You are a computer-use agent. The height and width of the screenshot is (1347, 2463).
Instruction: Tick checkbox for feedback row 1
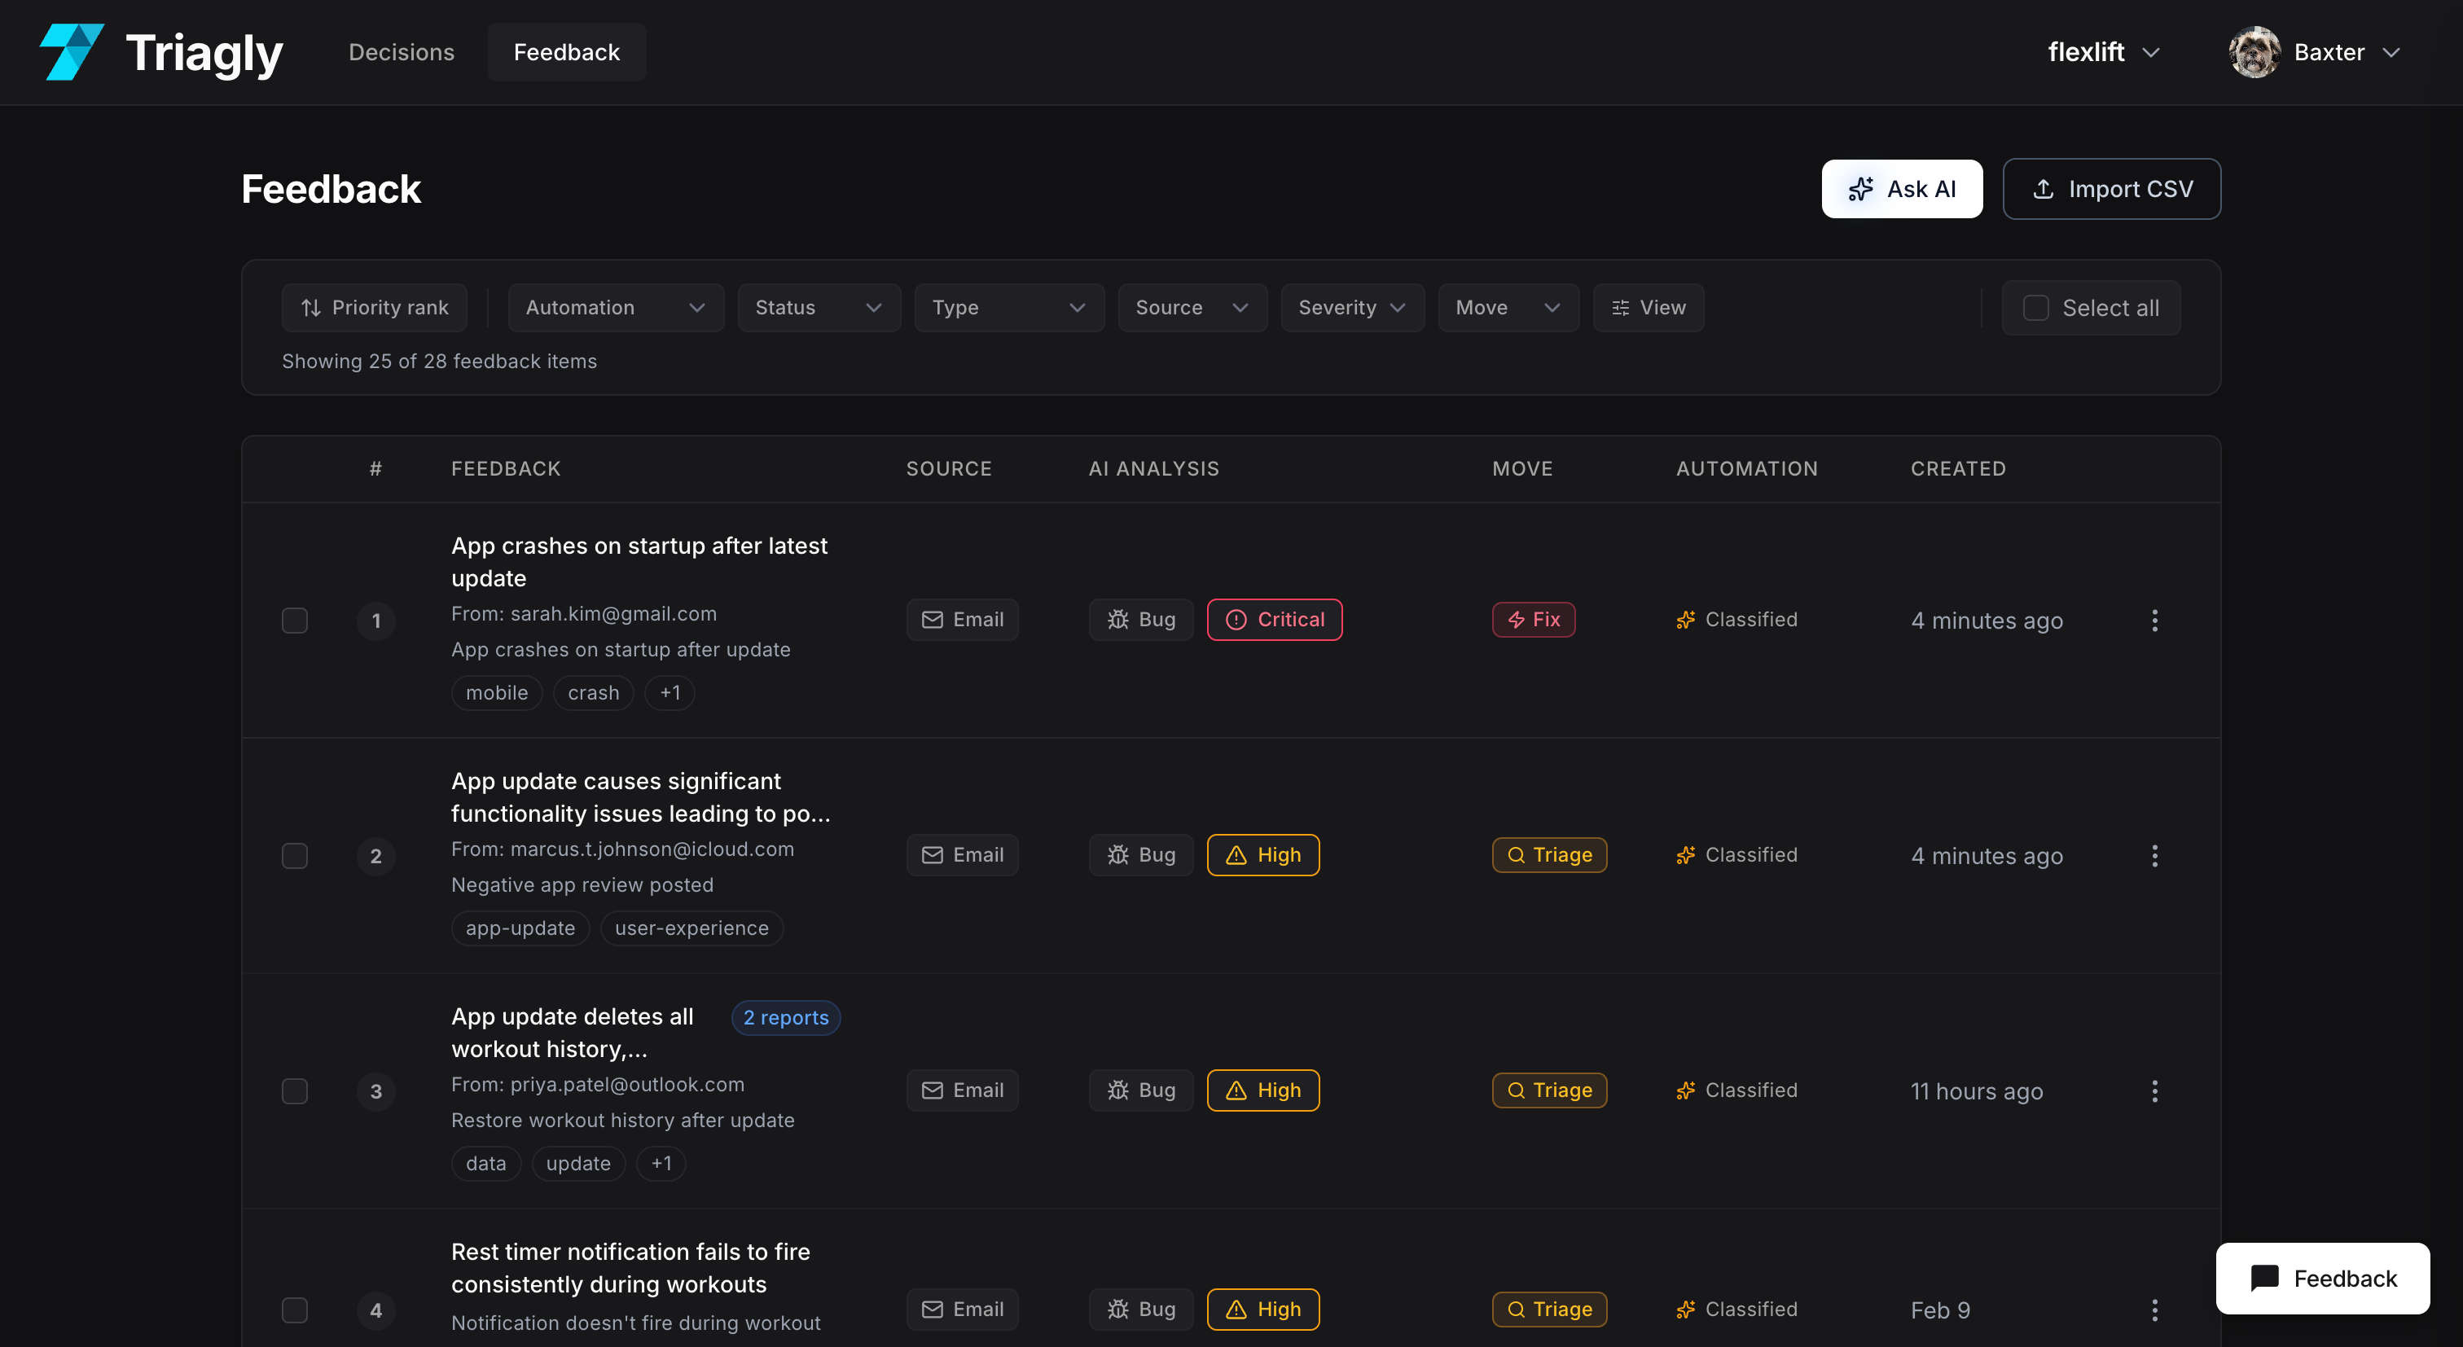[x=295, y=621]
